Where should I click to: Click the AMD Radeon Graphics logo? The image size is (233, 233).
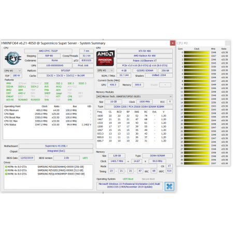(105, 58)
